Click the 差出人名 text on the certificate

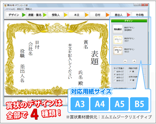click(22, 73)
